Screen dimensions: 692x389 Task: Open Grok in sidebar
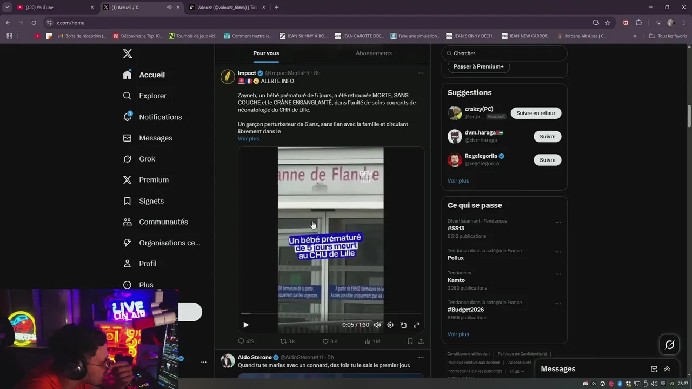pos(139,159)
